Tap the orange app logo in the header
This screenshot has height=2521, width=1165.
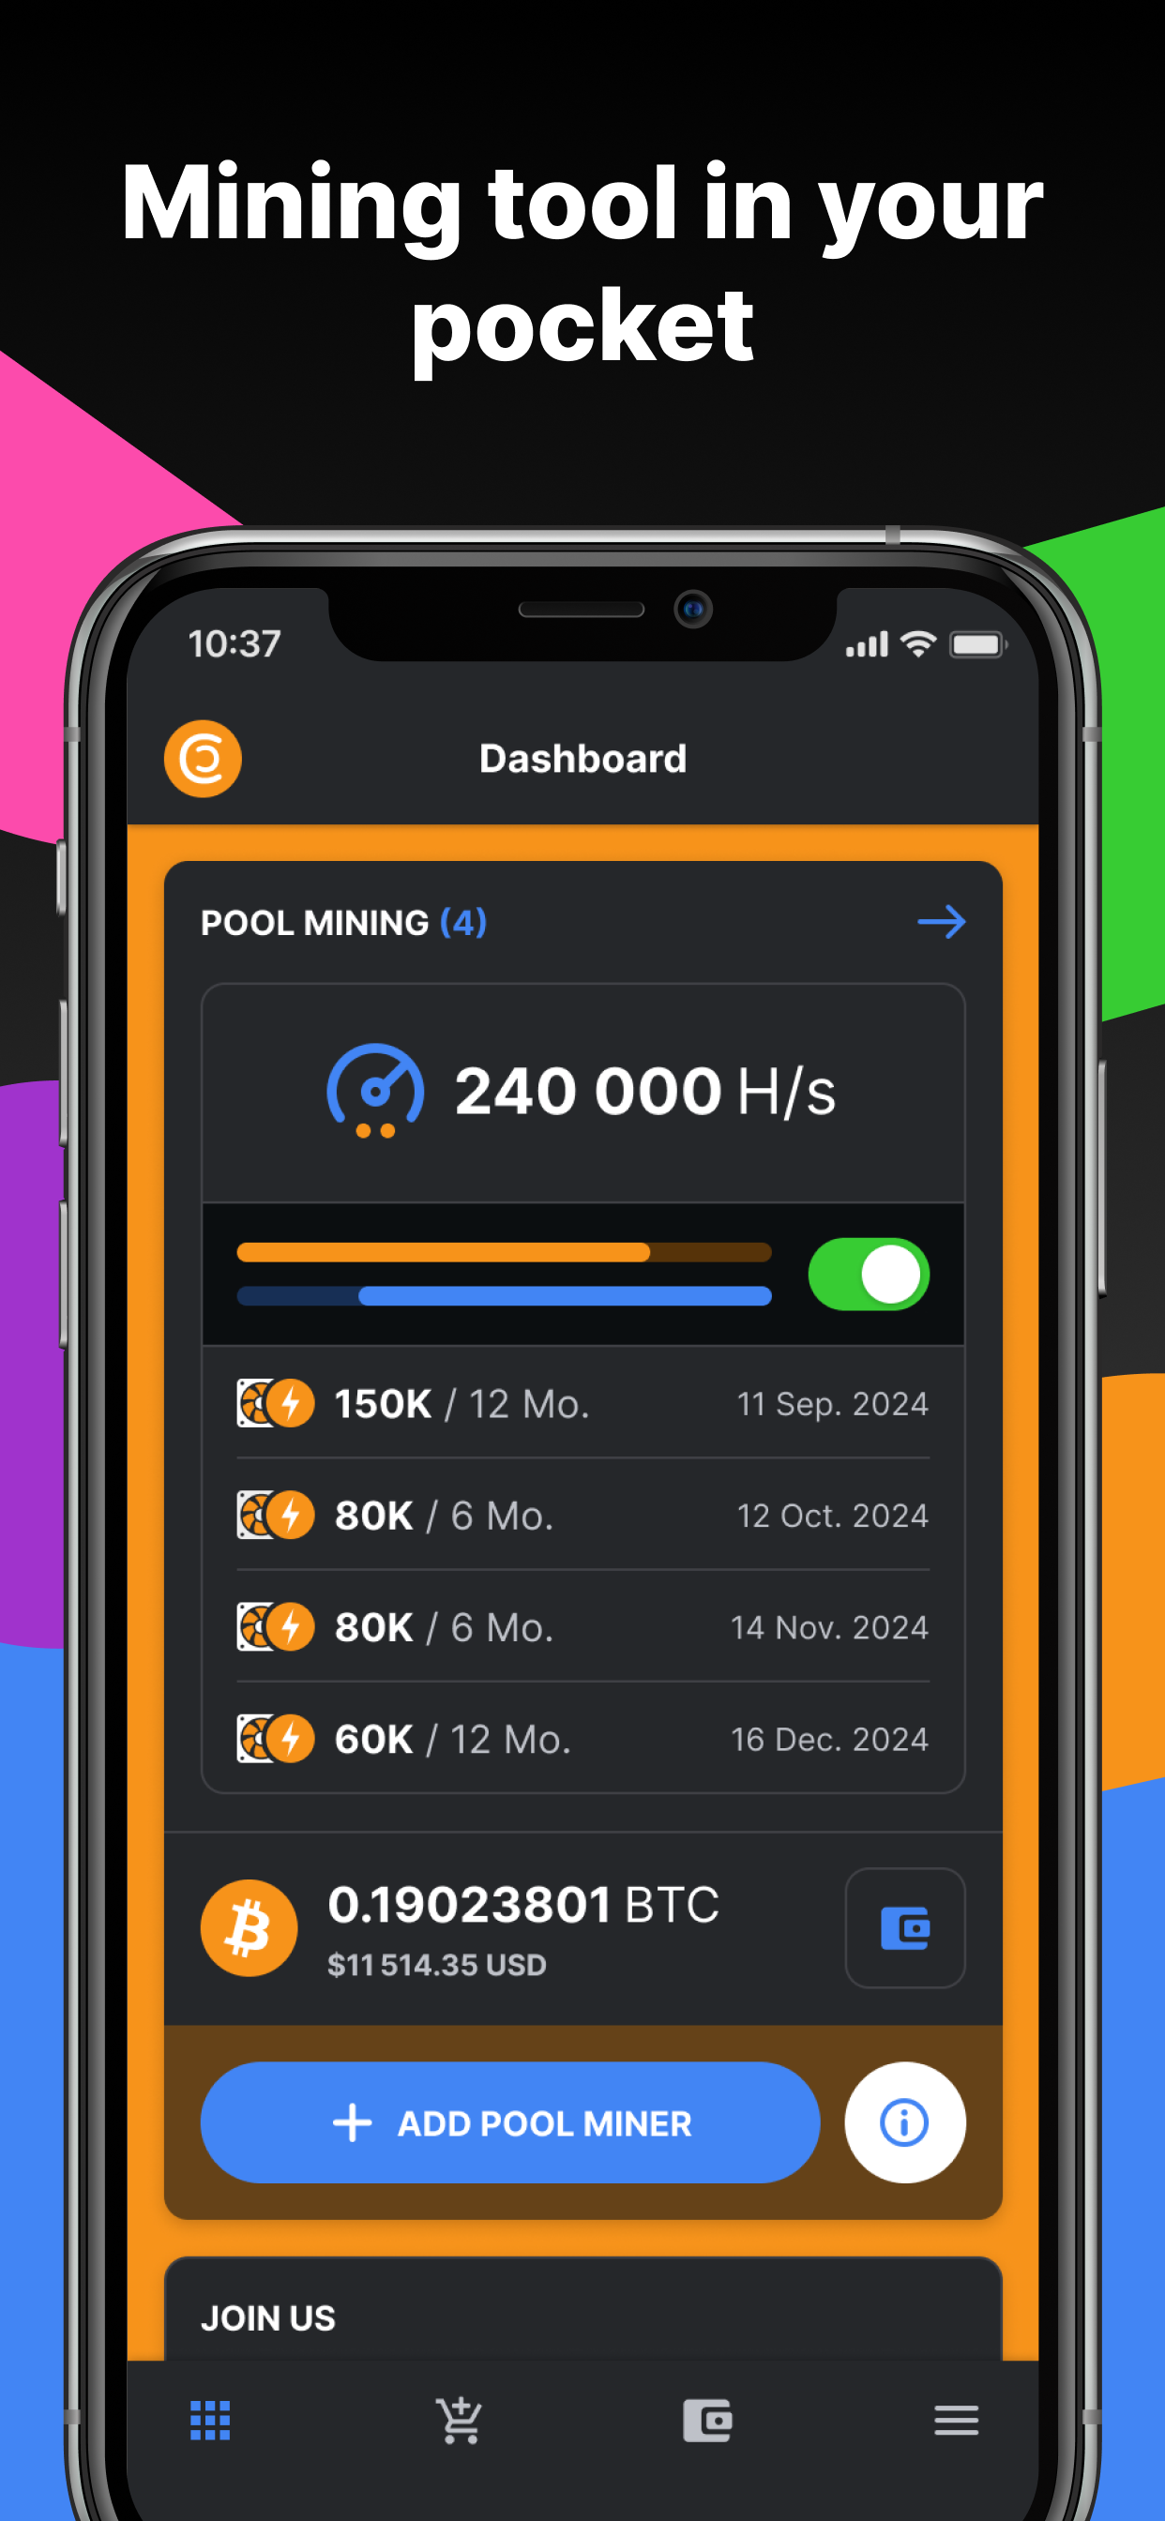(203, 759)
